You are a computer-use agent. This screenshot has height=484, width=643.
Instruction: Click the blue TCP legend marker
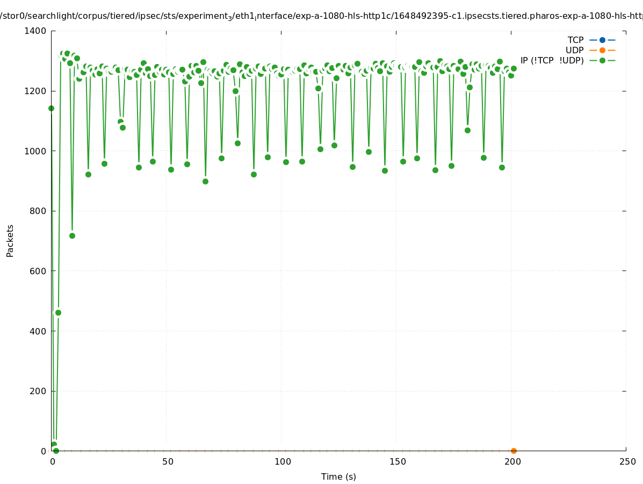pyautogui.click(x=602, y=40)
